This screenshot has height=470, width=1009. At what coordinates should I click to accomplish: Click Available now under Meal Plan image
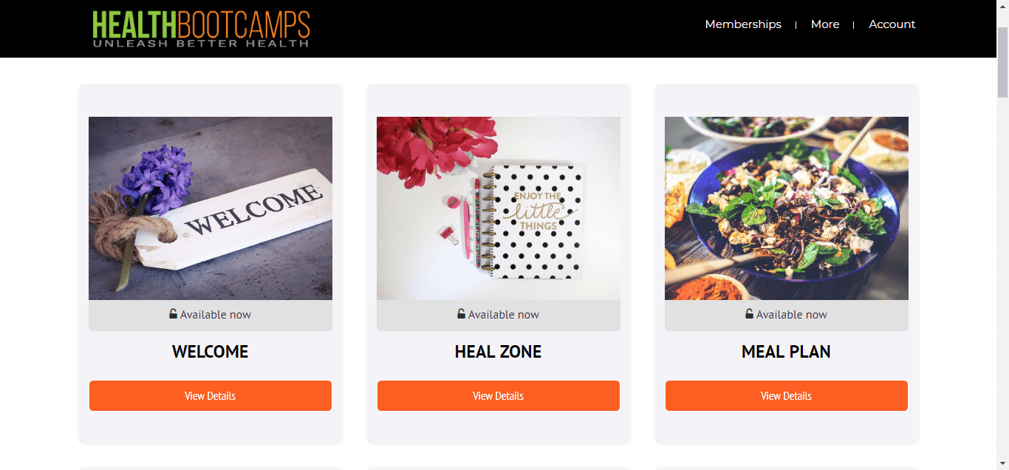792,315
